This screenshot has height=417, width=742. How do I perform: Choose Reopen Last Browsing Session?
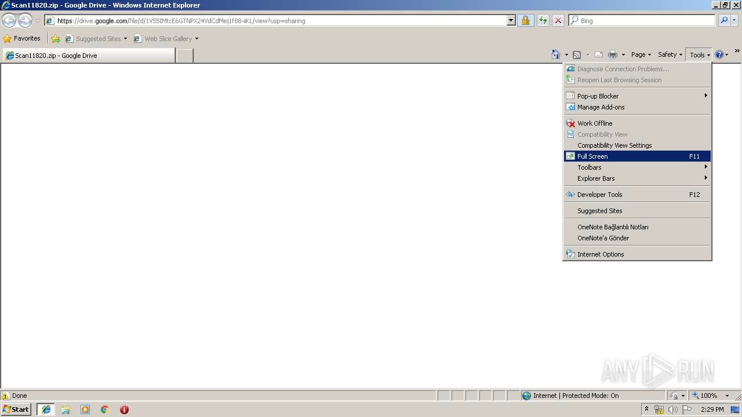(637, 80)
